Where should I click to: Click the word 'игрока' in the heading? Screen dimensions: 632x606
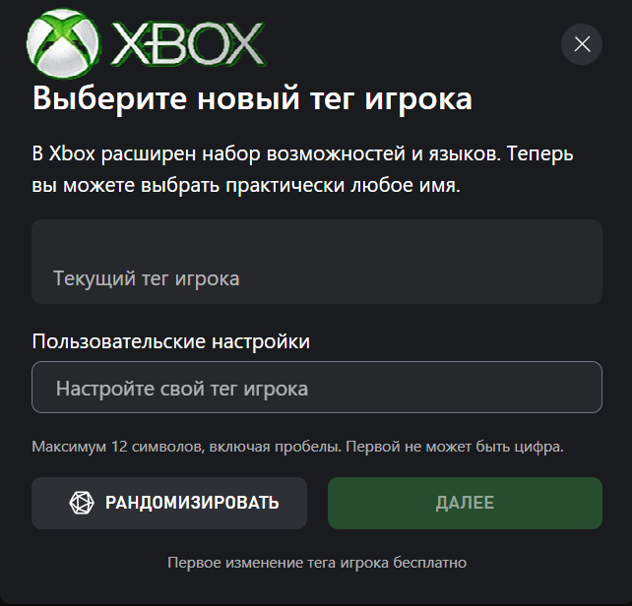pos(418,100)
